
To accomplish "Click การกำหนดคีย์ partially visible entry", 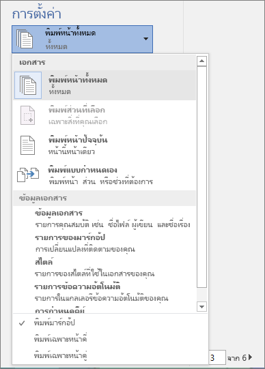I will pos(60,310).
